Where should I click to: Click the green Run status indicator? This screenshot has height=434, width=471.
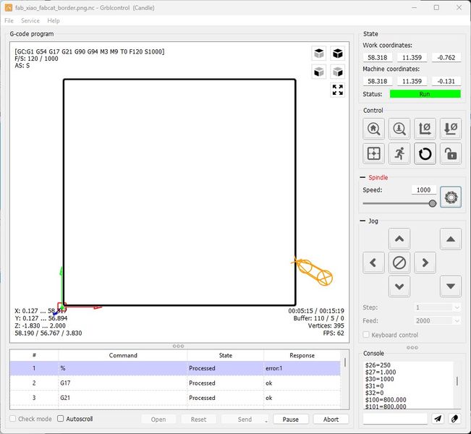[425, 94]
